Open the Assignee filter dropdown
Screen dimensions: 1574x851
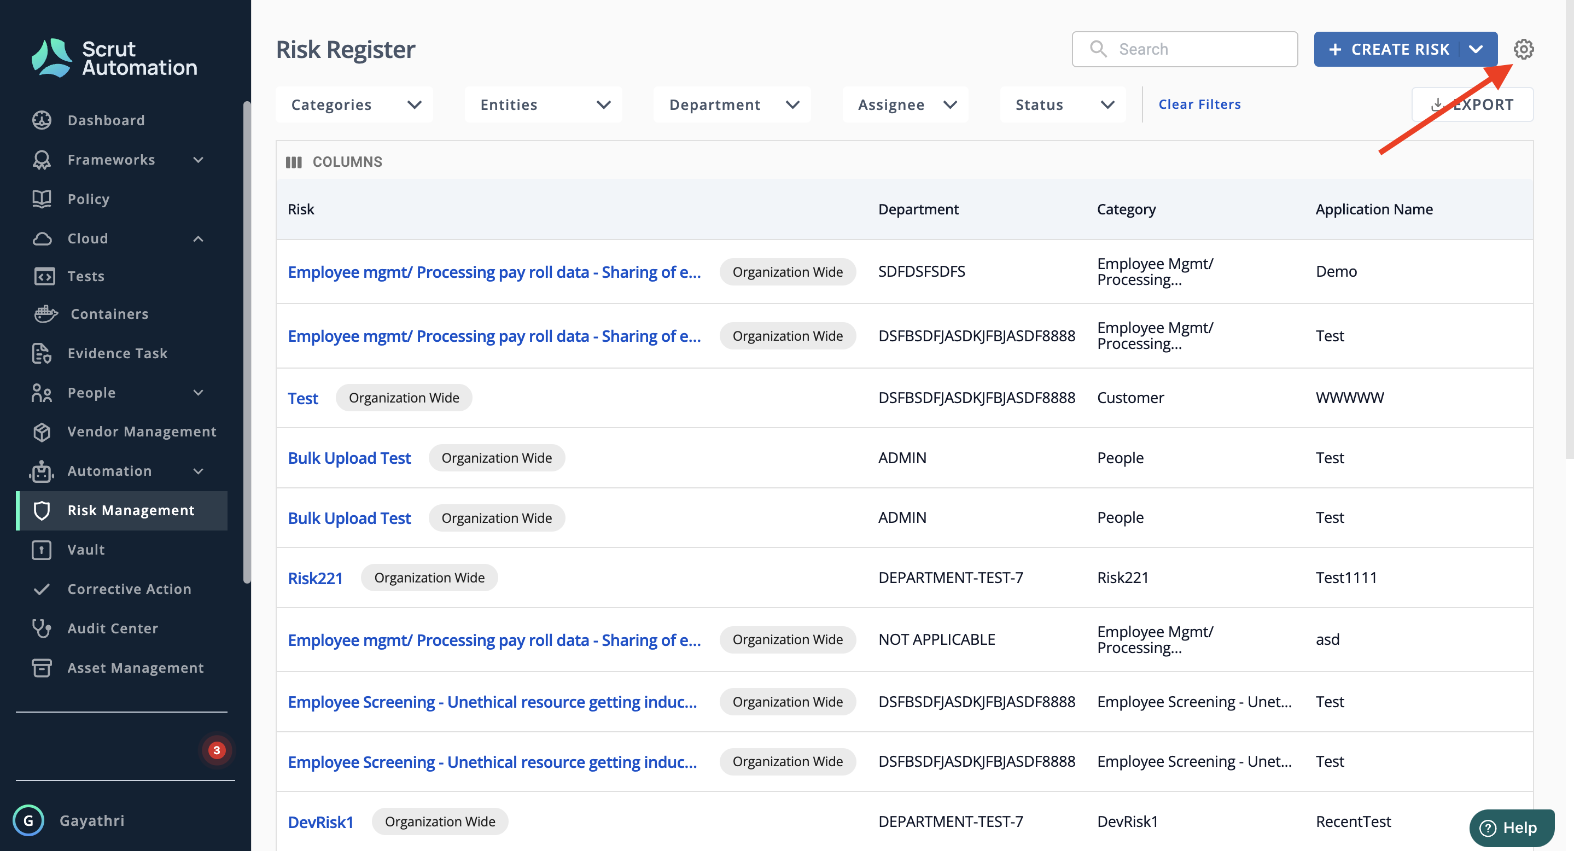[x=906, y=104]
